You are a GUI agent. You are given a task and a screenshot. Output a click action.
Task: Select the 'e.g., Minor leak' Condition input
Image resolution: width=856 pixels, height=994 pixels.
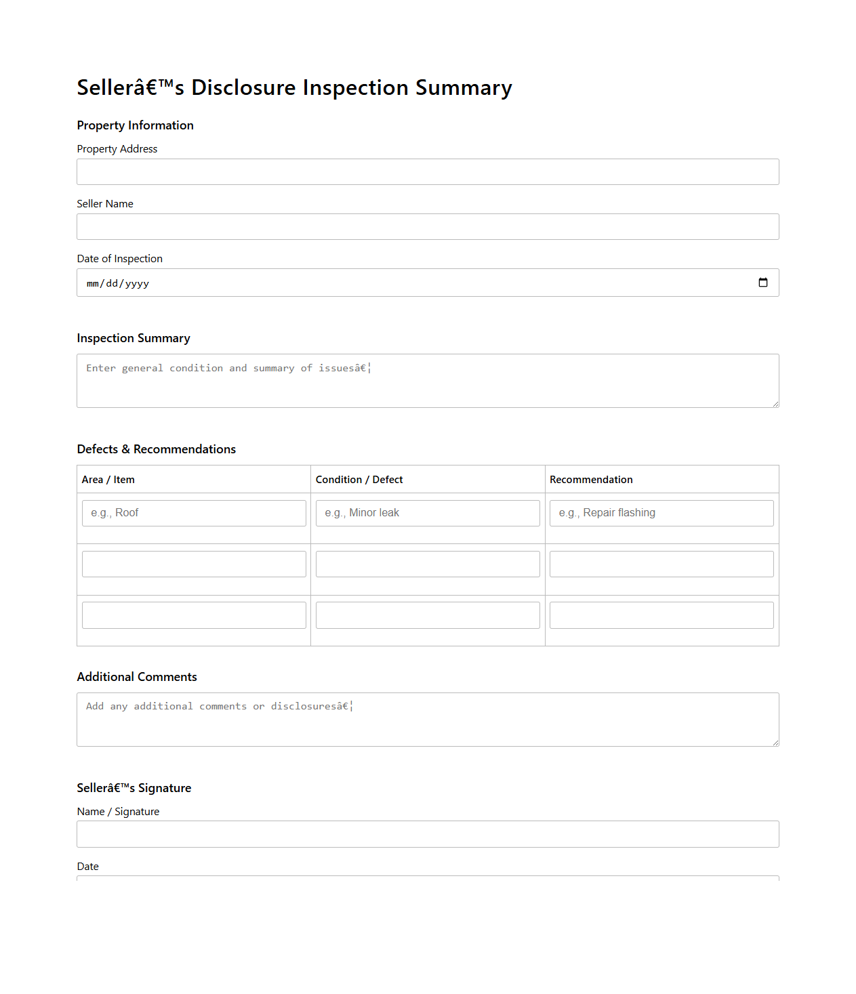pyautogui.click(x=427, y=513)
